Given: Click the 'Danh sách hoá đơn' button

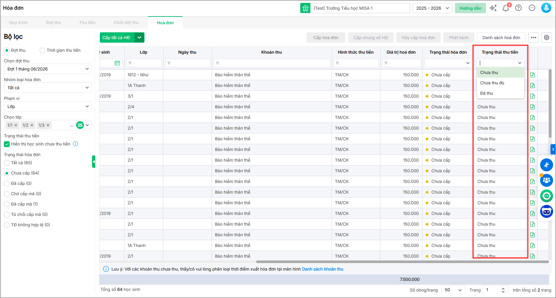Looking at the screenshot, I should 501,37.
